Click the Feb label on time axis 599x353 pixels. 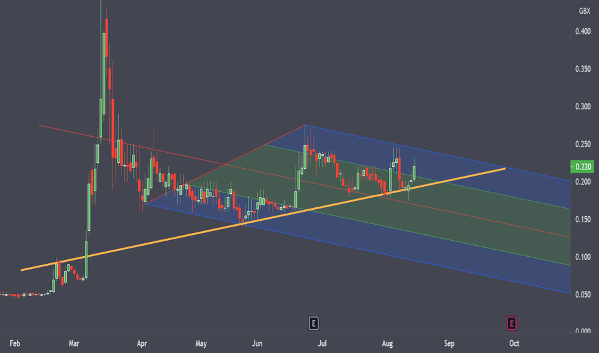(x=15, y=343)
